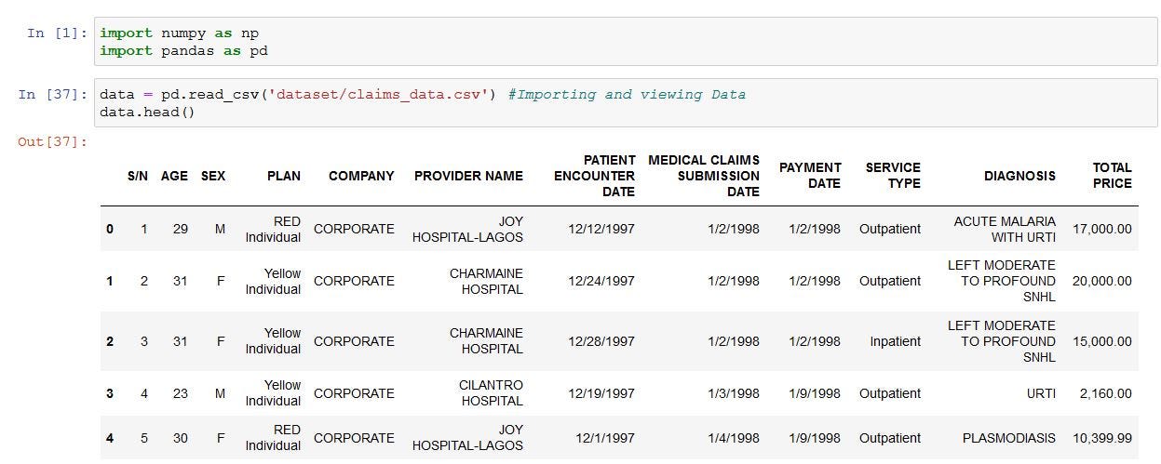
Task: Click the CILANTRO HOSPITAL provider cell
Action: (x=491, y=393)
